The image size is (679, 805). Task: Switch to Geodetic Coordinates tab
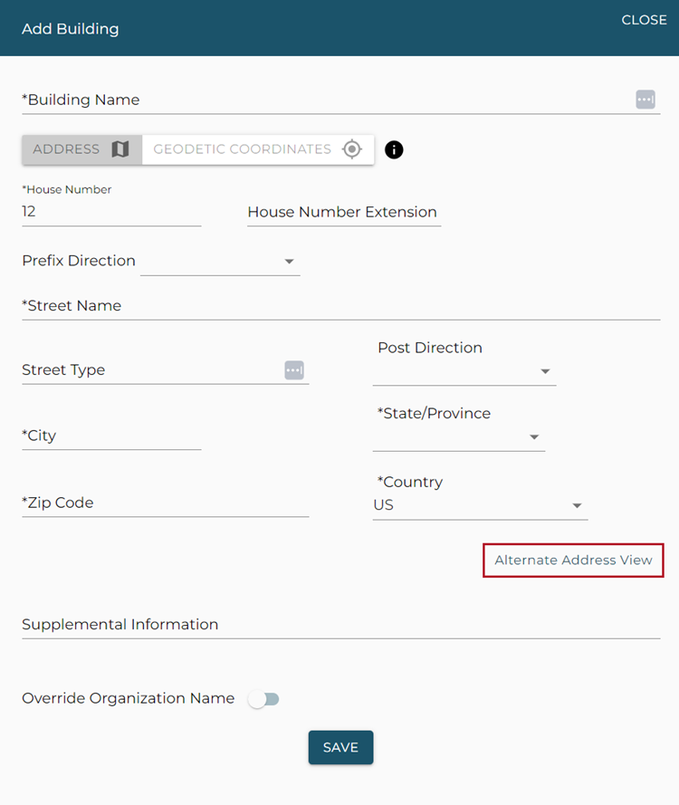point(257,149)
